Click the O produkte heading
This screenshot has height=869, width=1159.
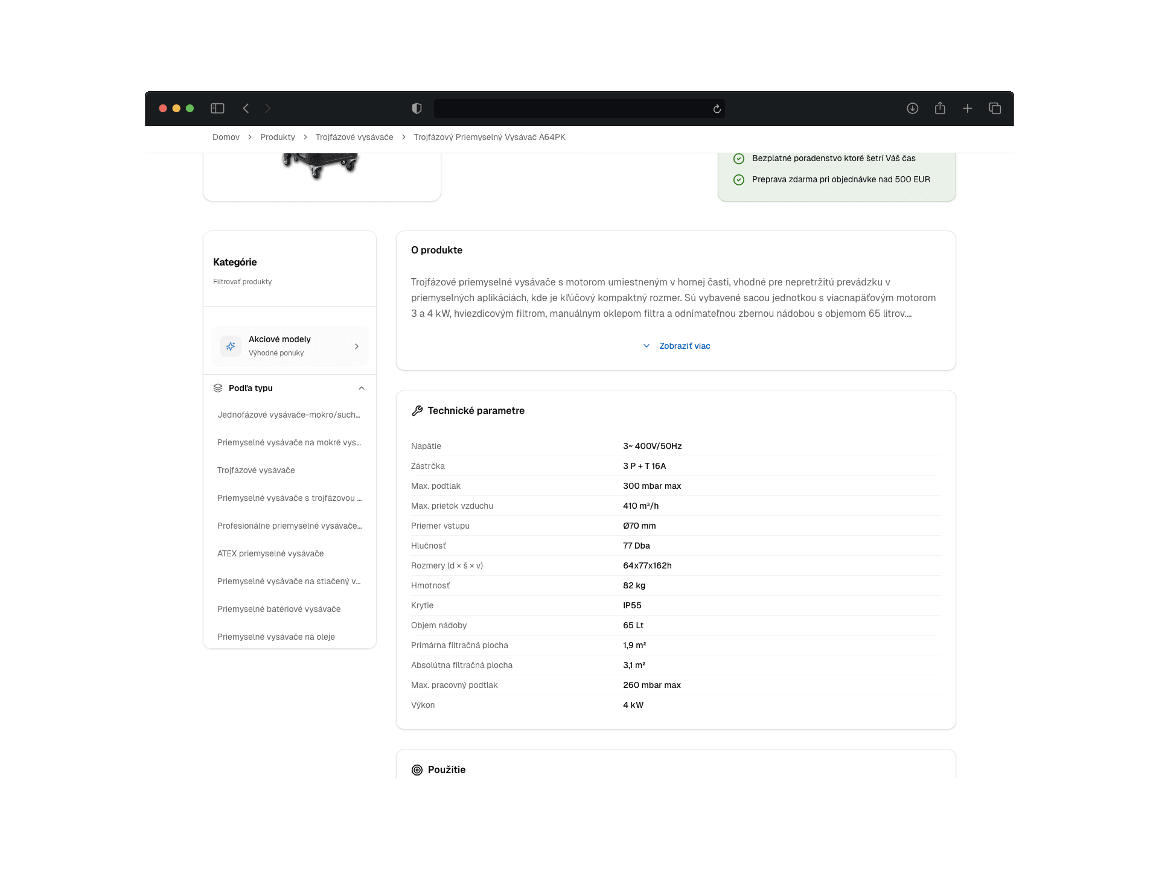436,250
